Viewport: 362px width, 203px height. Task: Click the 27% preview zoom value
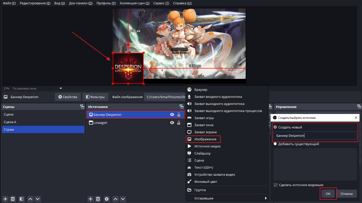(x=6, y=88)
